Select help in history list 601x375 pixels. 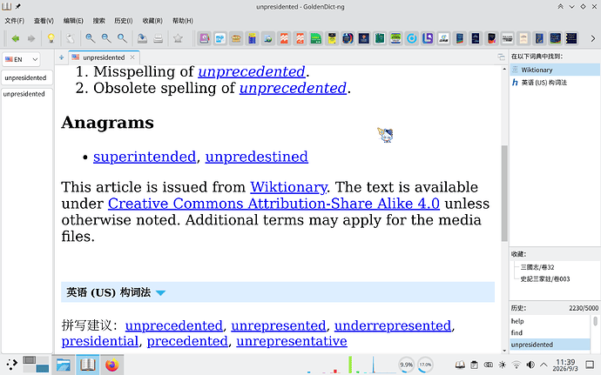[x=550, y=321]
